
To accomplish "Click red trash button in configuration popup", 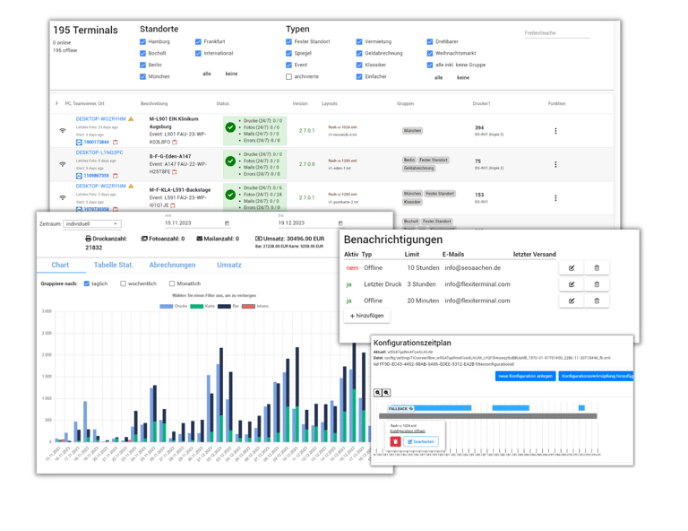I will pyautogui.click(x=395, y=441).
